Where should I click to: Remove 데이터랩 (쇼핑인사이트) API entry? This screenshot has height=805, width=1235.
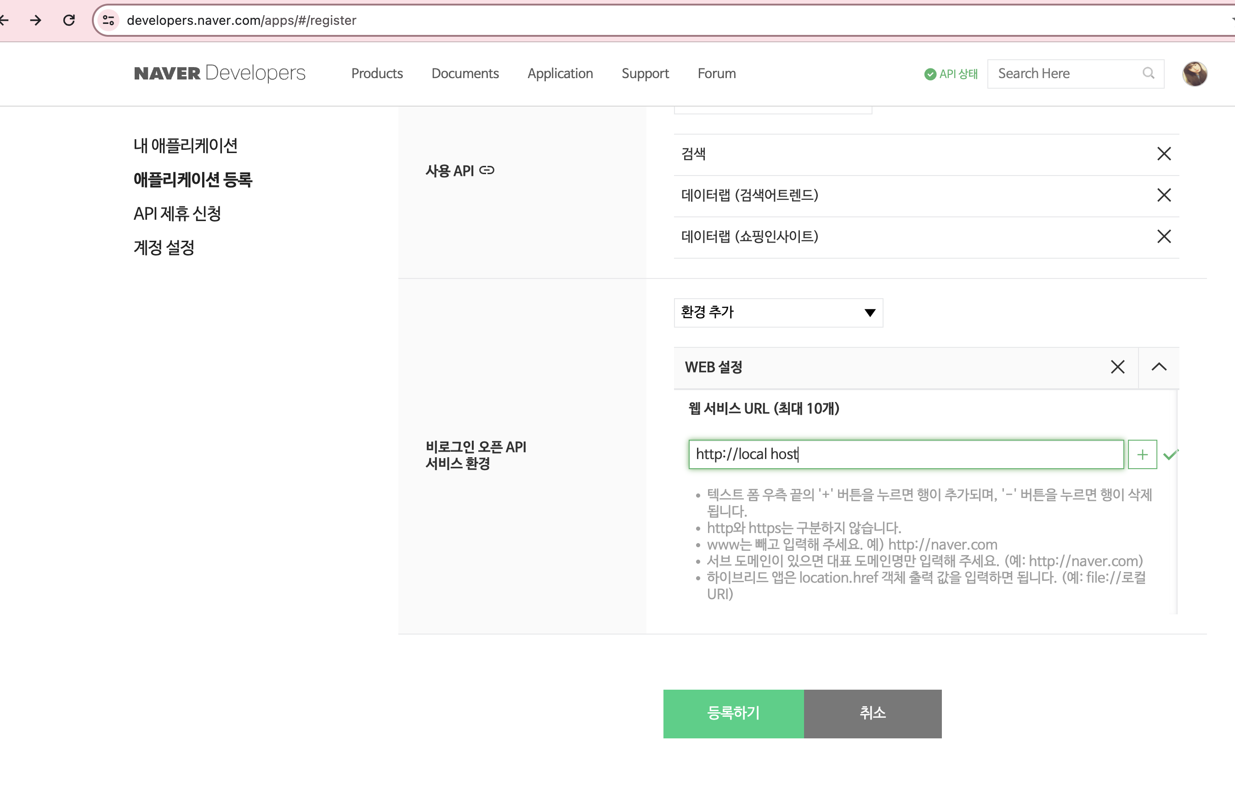pos(1163,237)
